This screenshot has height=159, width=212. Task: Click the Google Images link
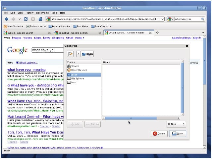click(17, 38)
